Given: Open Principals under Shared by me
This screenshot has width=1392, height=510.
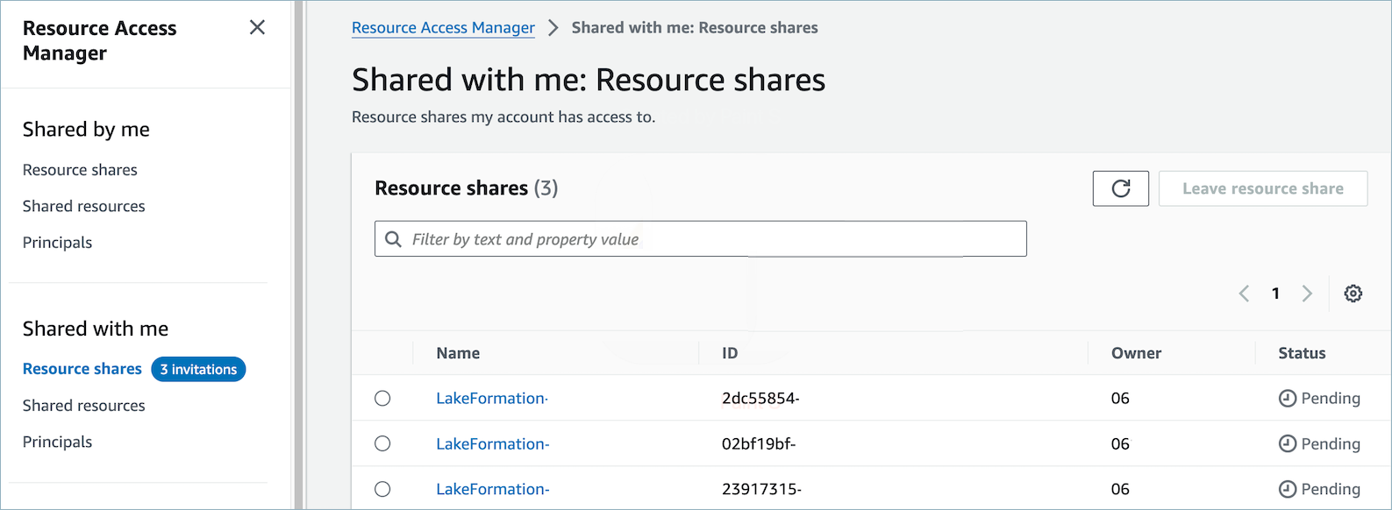Looking at the screenshot, I should coord(57,243).
